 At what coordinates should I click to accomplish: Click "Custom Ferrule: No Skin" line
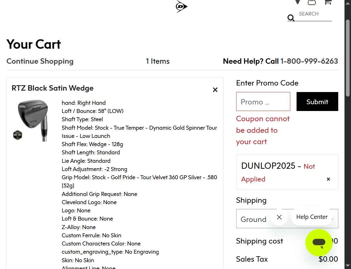point(92,235)
